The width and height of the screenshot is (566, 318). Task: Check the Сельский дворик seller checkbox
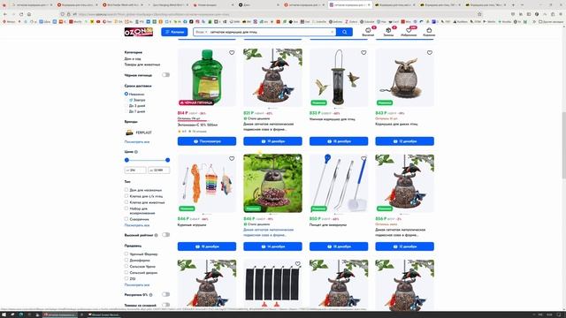(126, 272)
